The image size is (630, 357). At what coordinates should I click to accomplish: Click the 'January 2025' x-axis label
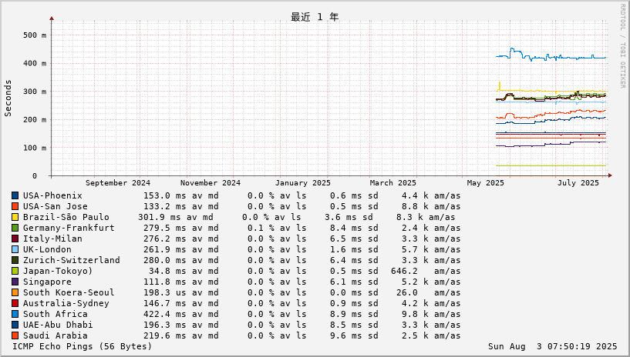(x=302, y=182)
